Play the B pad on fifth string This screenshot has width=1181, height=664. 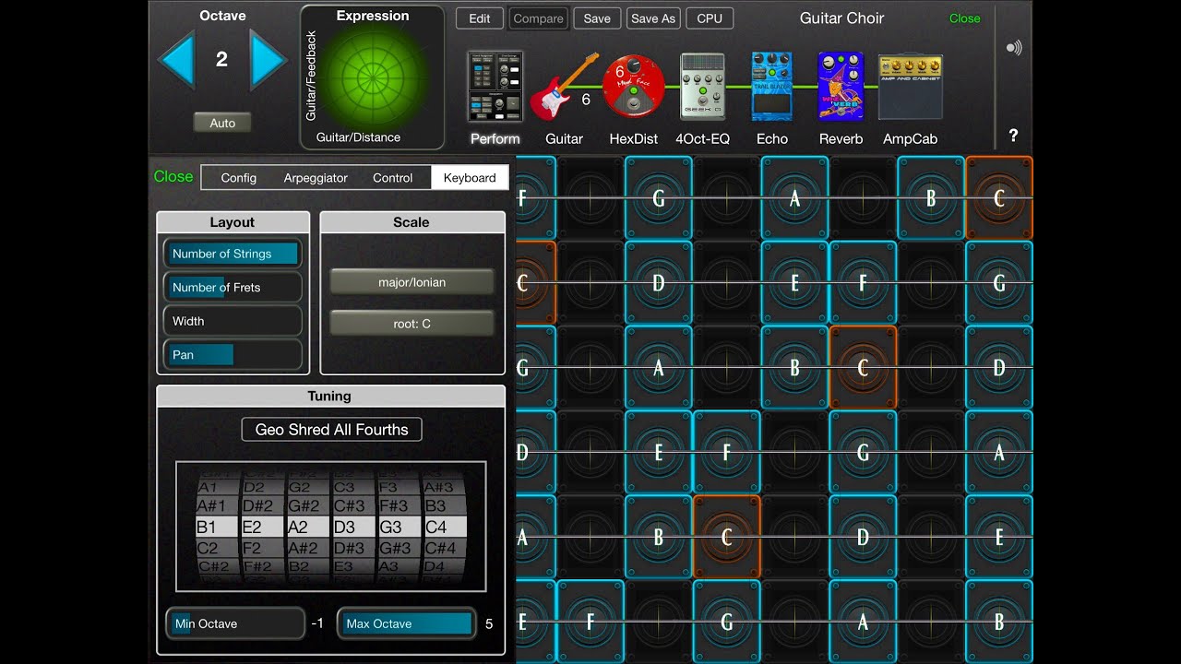[658, 537]
